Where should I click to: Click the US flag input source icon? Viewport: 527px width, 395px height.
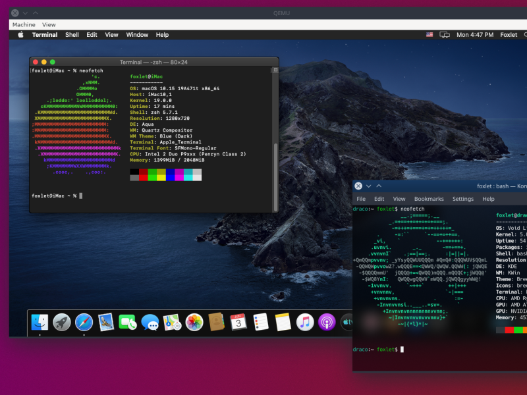point(430,35)
